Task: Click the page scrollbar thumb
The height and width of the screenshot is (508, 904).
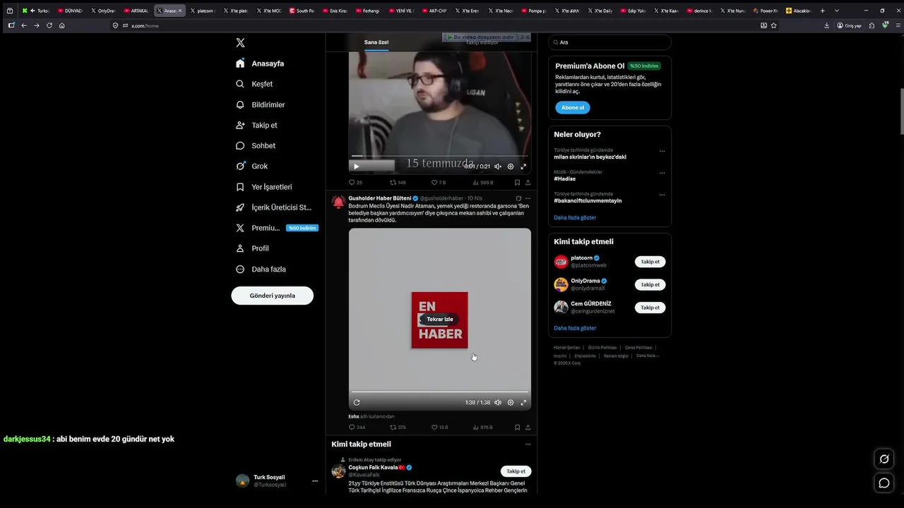Action: [901, 111]
